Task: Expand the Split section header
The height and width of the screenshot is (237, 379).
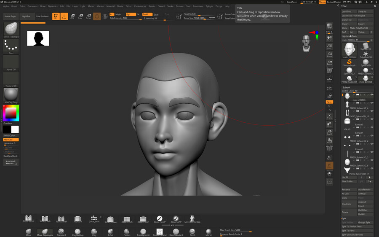Action: click(x=344, y=218)
